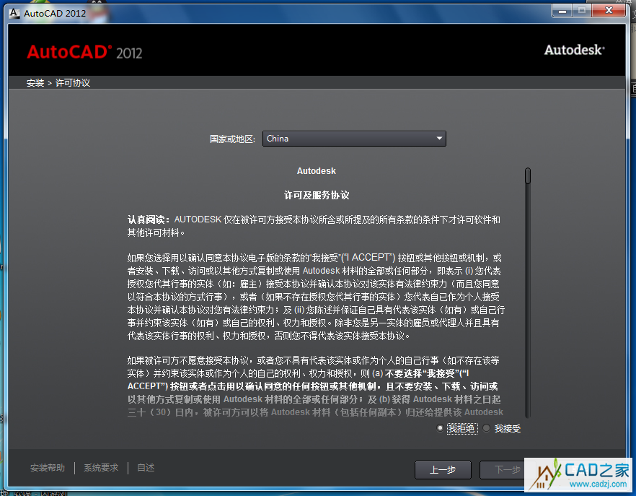Close the AutoCAD 2012 installer window

[609, 11]
